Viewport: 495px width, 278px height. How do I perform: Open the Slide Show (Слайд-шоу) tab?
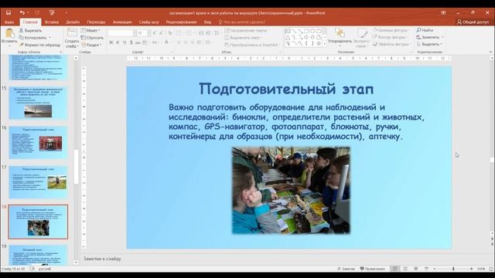[x=148, y=22]
